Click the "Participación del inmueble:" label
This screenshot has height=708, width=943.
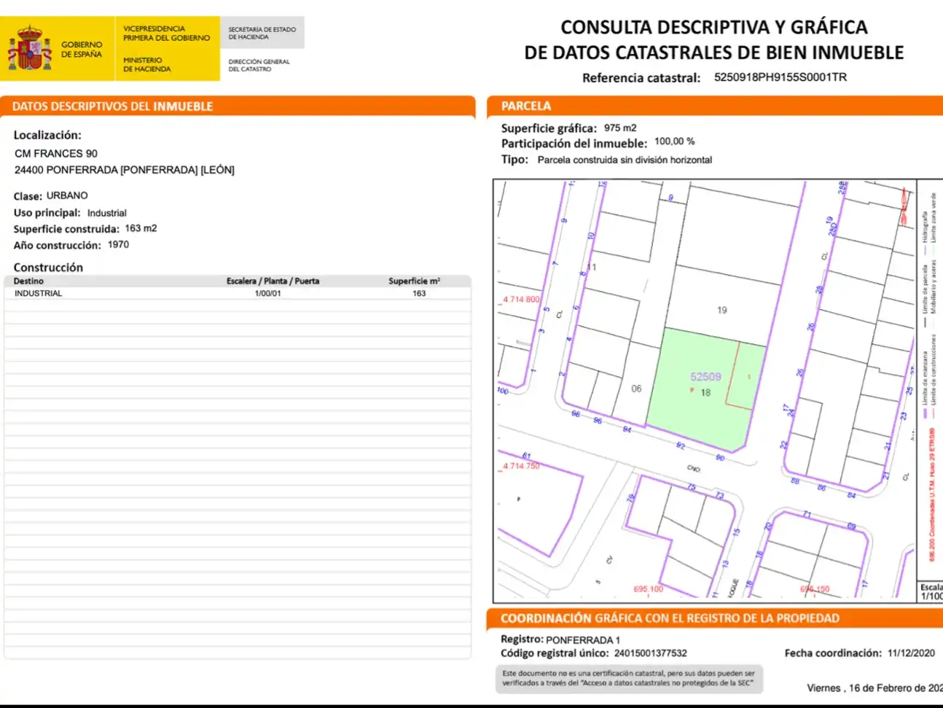point(574,144)
